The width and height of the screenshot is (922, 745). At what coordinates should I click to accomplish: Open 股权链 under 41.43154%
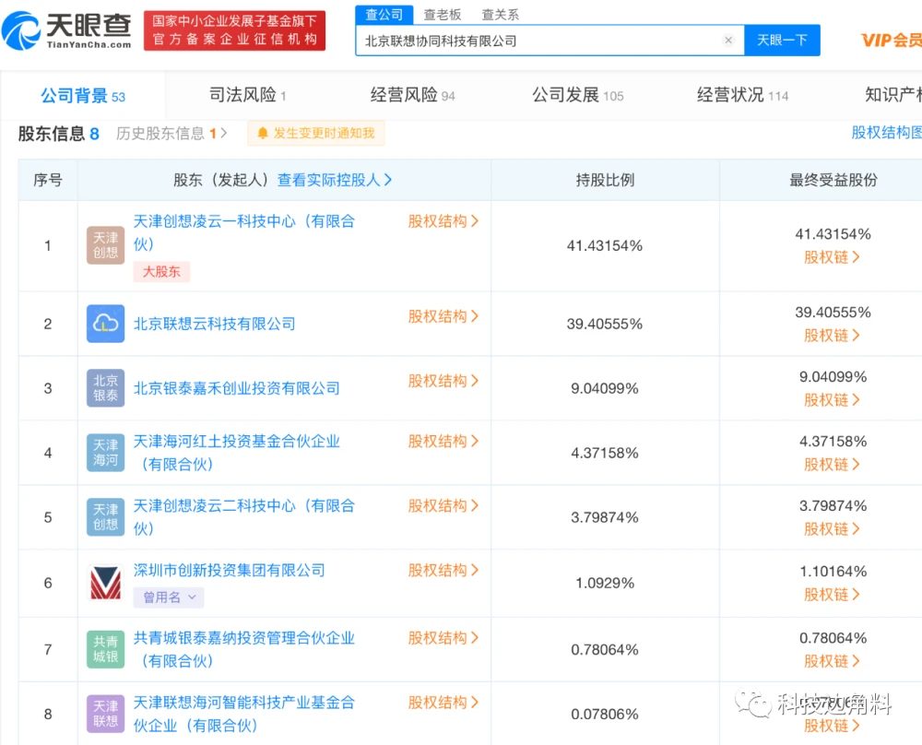coord(832,257)
